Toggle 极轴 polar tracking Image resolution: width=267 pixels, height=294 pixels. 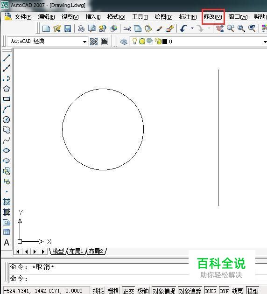coord(143,291)
